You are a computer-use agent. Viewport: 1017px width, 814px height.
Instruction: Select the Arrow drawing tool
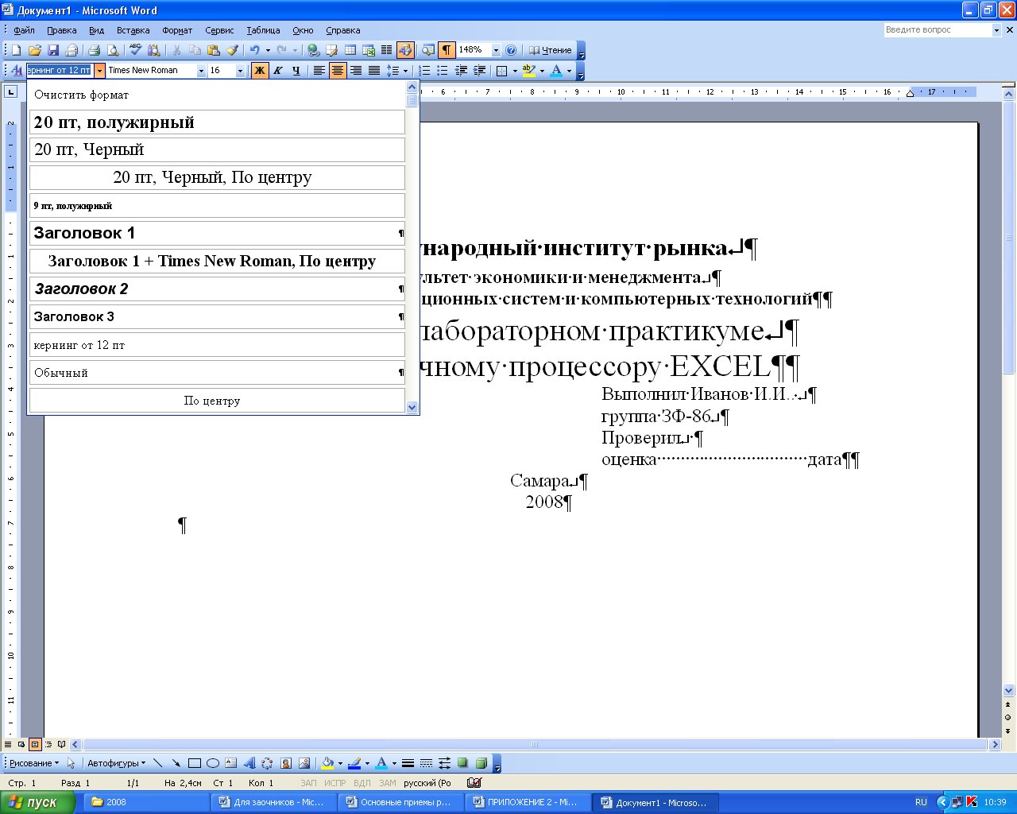click(176, 763)
